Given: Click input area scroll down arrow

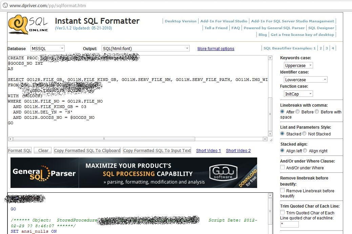Looking at the screenshot, I should [x=270, y=134].
